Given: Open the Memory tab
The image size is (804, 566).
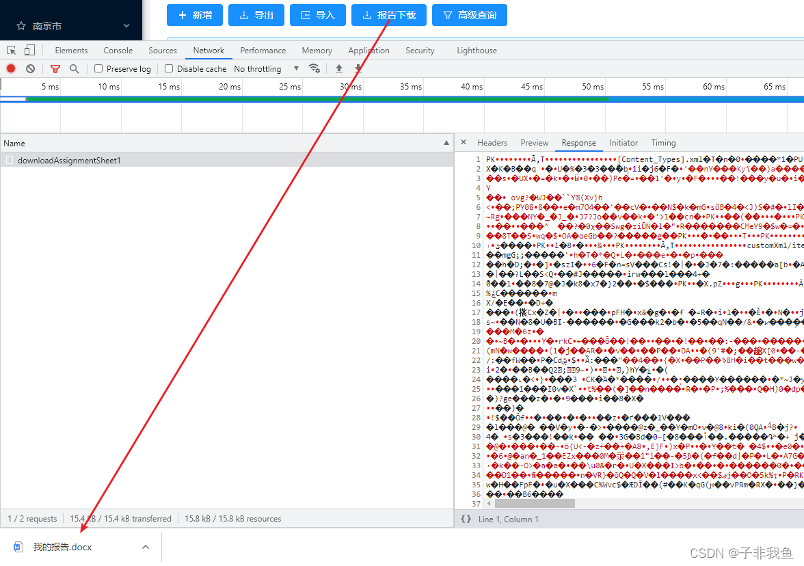Looking at the screenshot, I should click(x=317, y=51).
